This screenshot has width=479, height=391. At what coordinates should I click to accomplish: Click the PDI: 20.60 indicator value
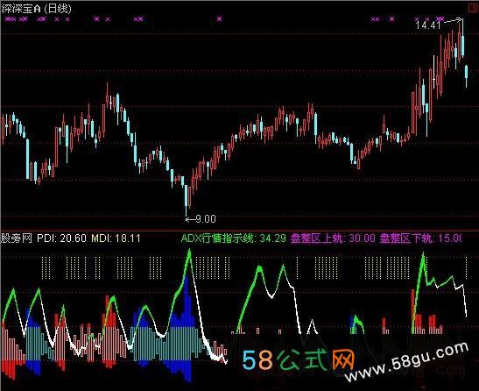[61, 238]
